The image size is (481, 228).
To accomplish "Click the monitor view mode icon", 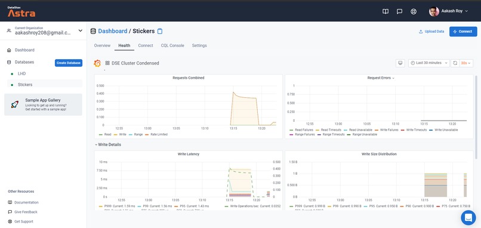I will (x=400, y=63).
